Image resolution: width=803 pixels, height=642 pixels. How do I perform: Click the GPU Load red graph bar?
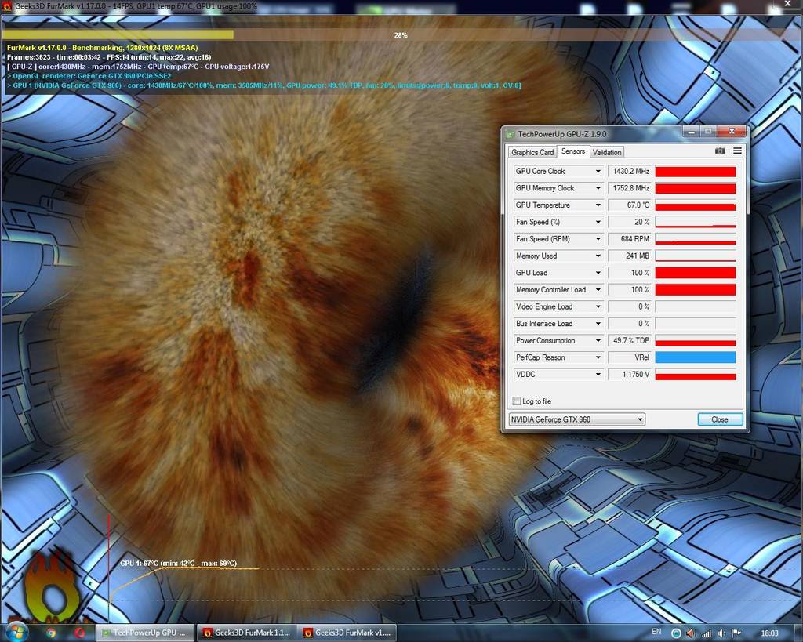click(696, 273)
